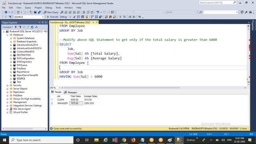Open the File menu
Viewport: 256px width, 144px height.
click(x=4, y=8)
